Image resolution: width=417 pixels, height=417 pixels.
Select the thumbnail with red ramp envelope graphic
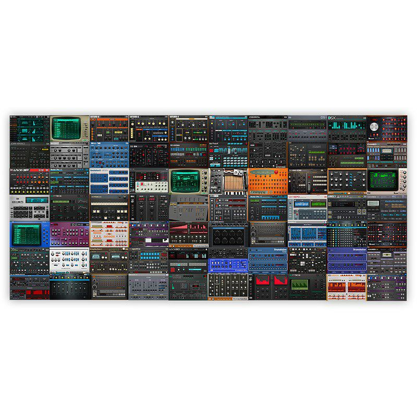[188, 234]
